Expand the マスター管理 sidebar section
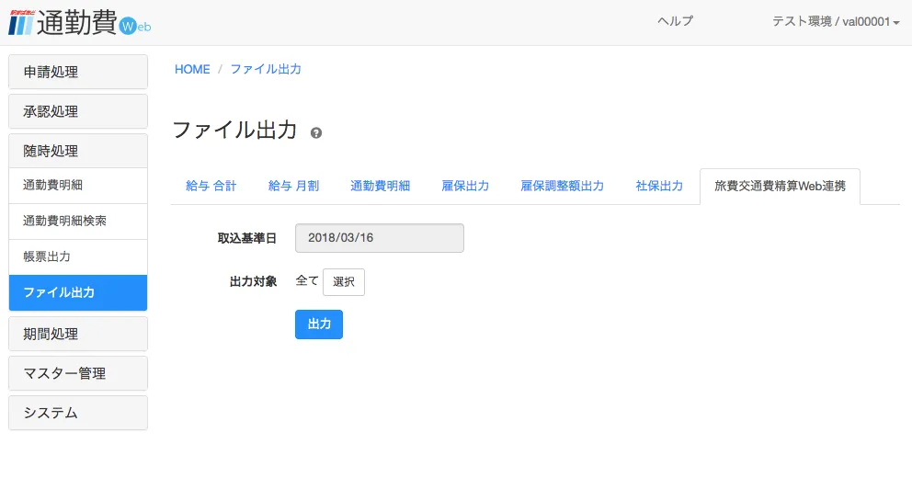This screenshot has height=478, width=912. (78, 373)
